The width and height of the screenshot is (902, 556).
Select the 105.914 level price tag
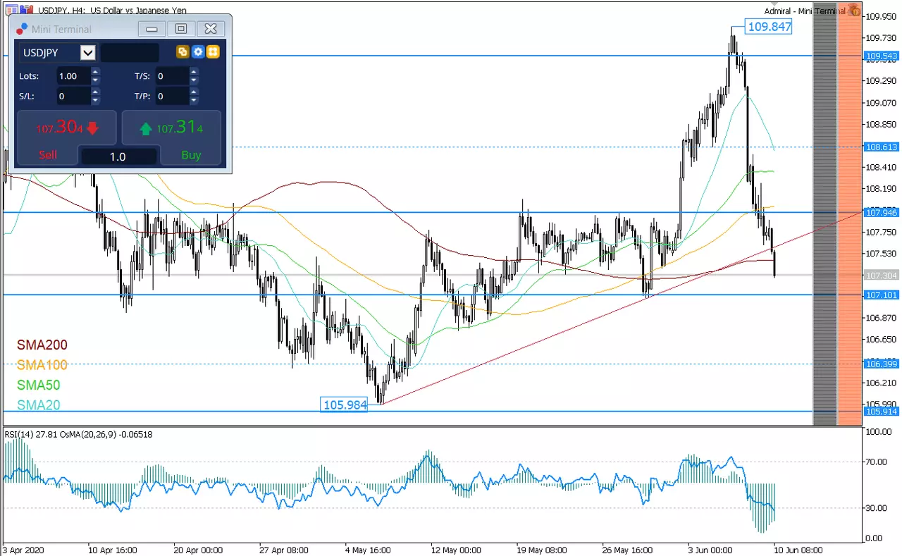[x=881, y=411]
